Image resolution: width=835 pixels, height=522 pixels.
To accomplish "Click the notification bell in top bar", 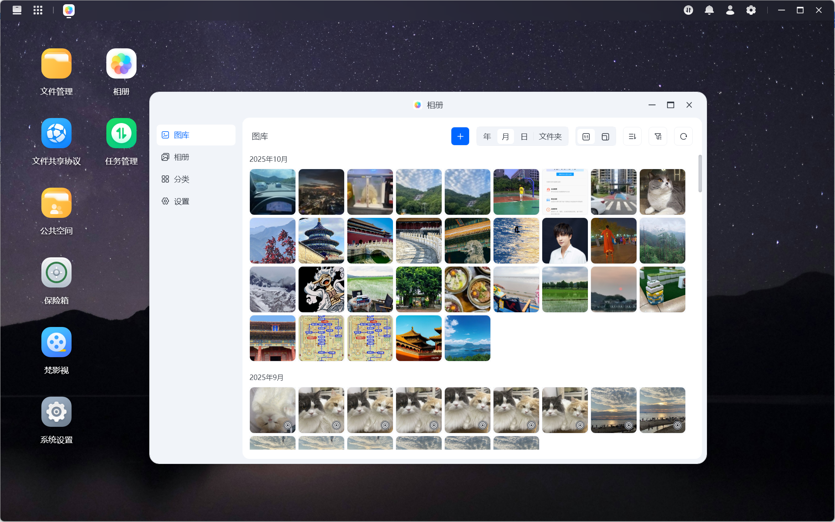I will pos(709,10).
